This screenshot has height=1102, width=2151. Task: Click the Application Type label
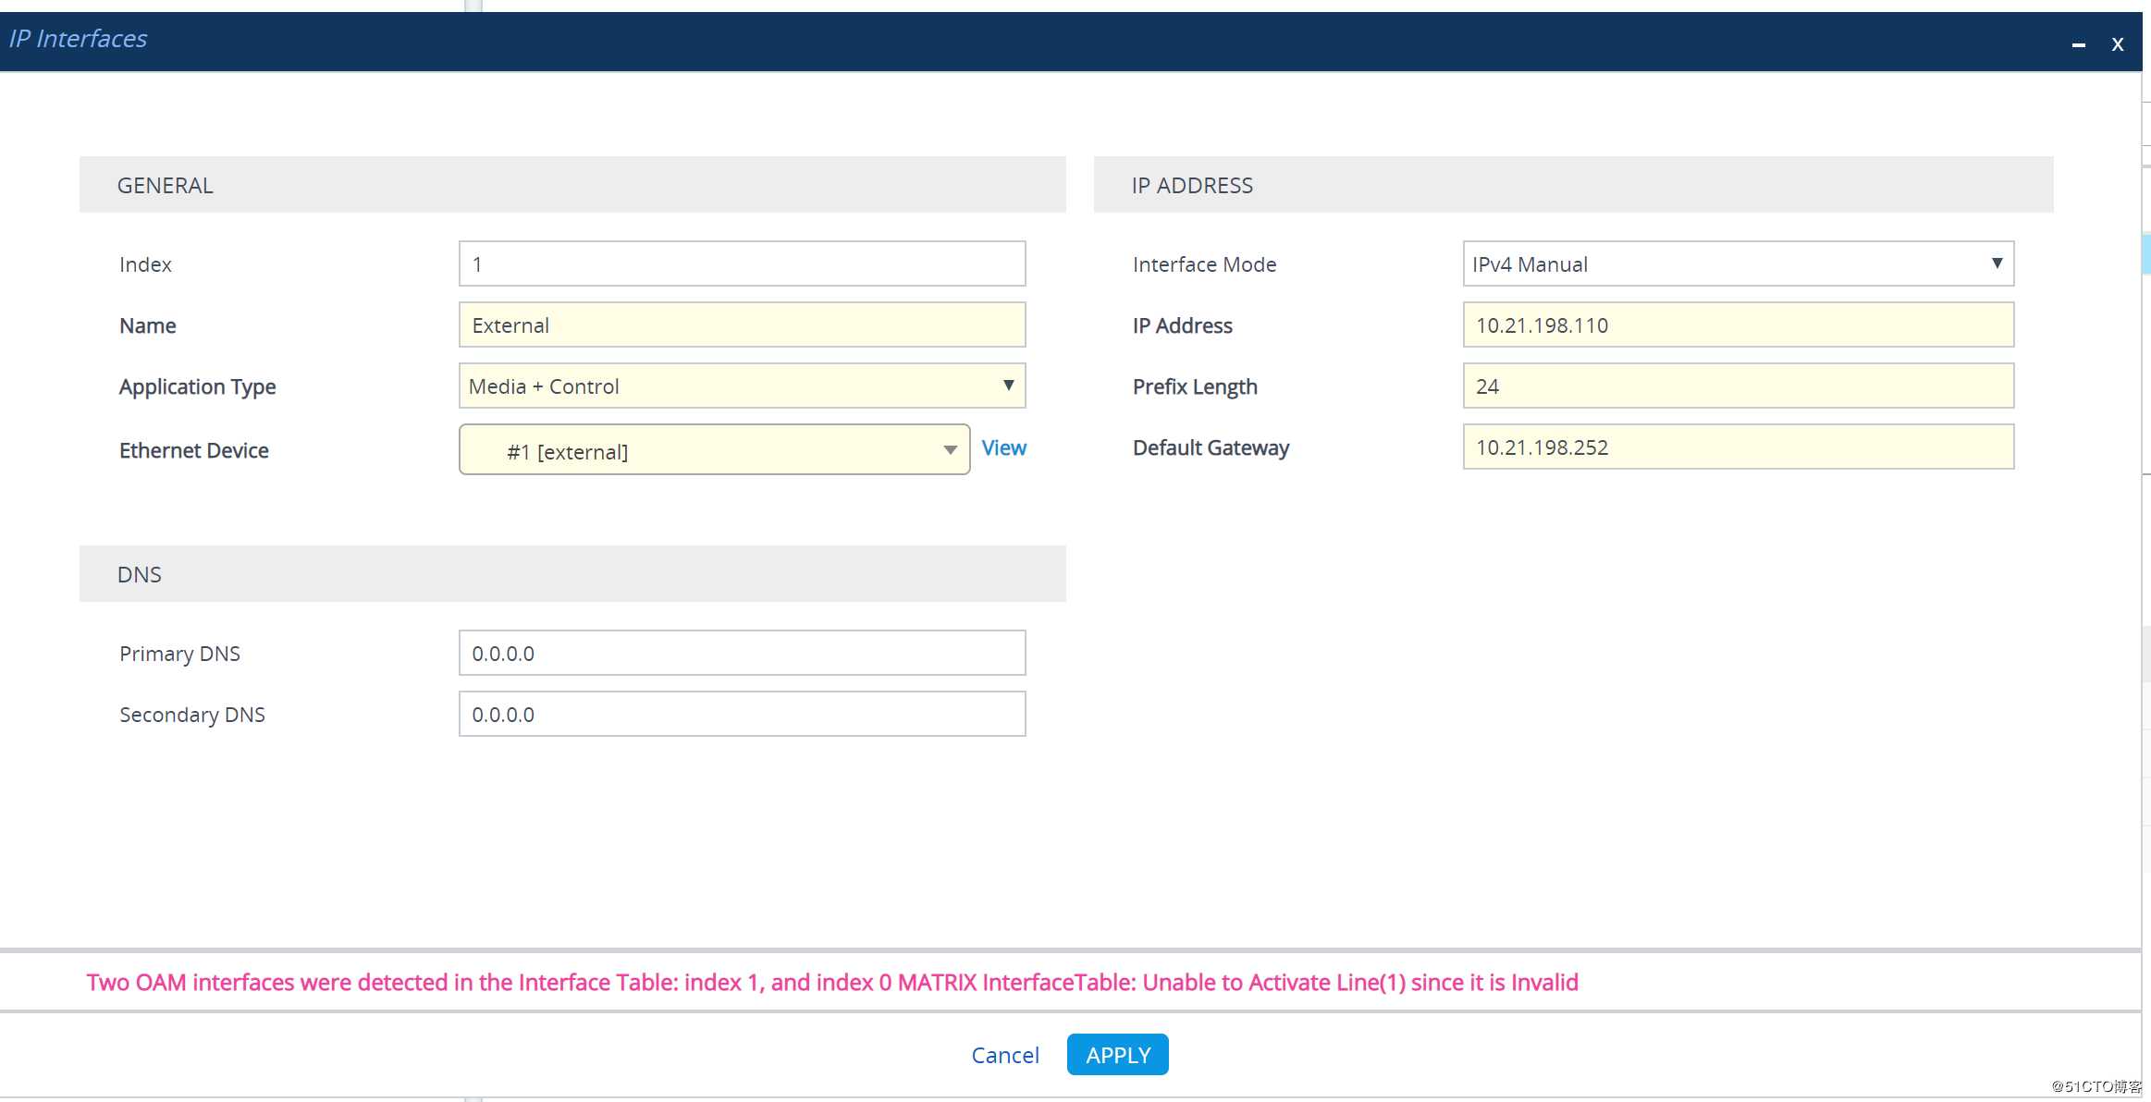197,386
